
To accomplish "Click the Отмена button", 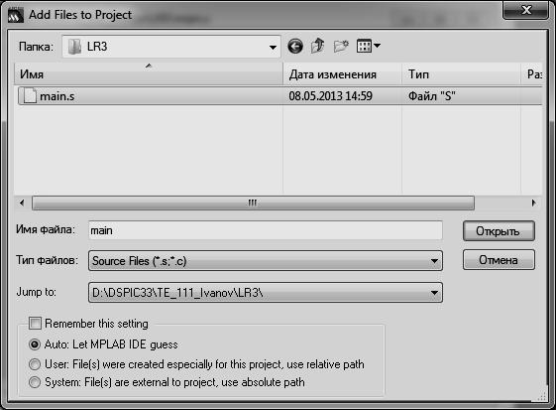I will point(499,260).
